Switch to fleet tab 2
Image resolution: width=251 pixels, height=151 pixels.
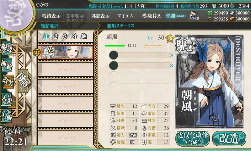point(56,36)
